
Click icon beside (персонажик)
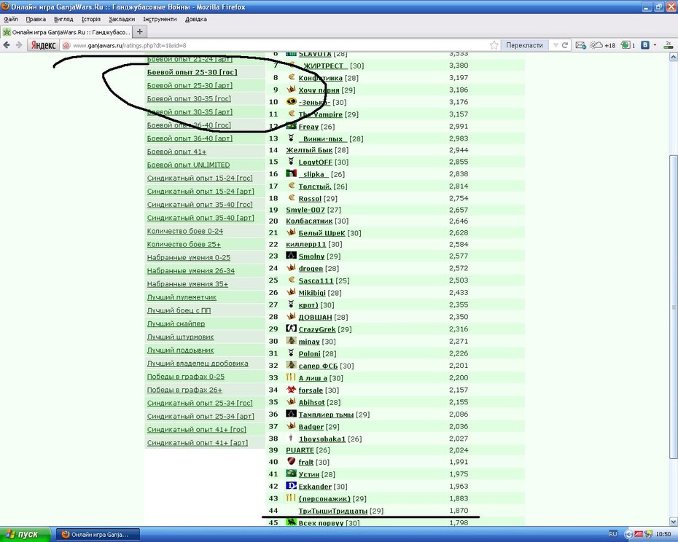(291, 498)
